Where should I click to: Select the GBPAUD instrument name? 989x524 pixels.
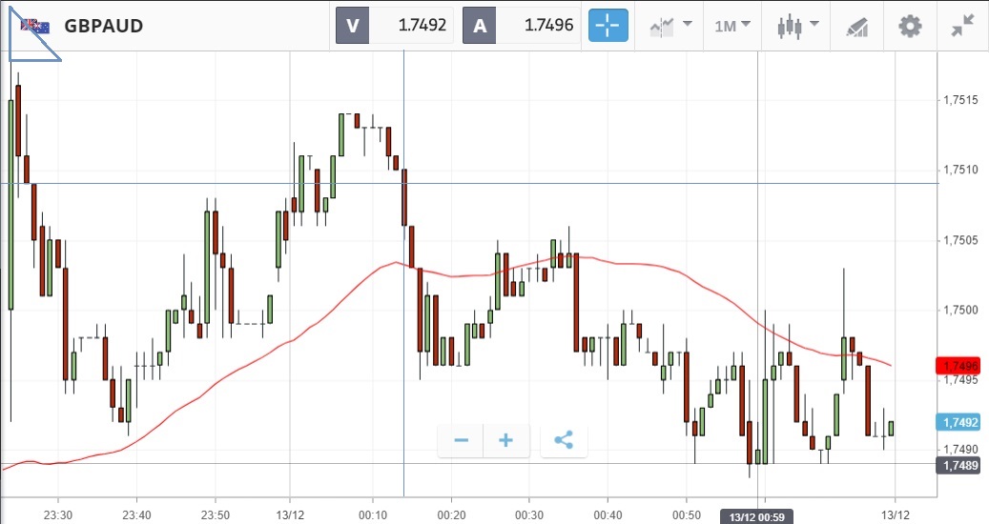(x=104, y=26)
